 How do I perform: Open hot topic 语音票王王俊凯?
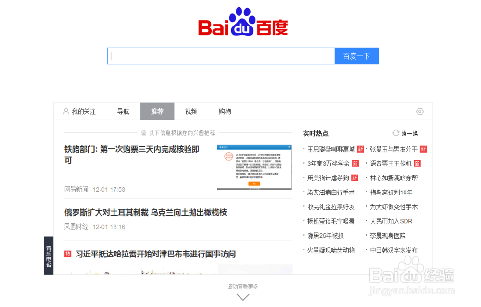point(391,164)
